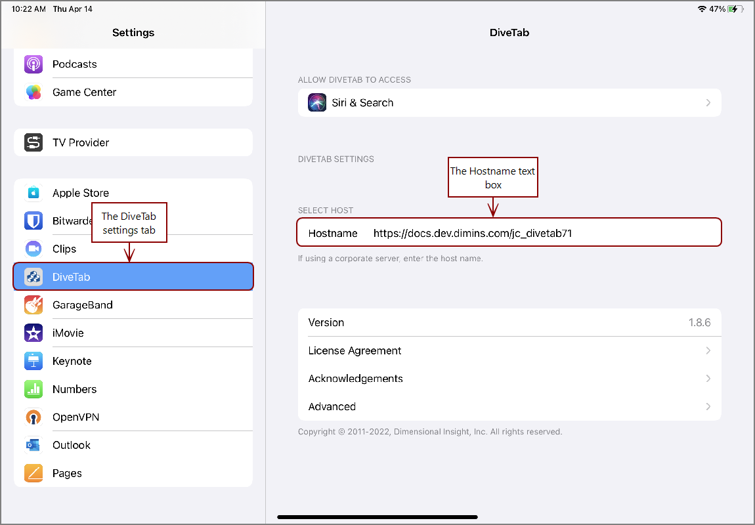Click the Apple Store app icon
The image size is (755, 525).
coord(33,192)
